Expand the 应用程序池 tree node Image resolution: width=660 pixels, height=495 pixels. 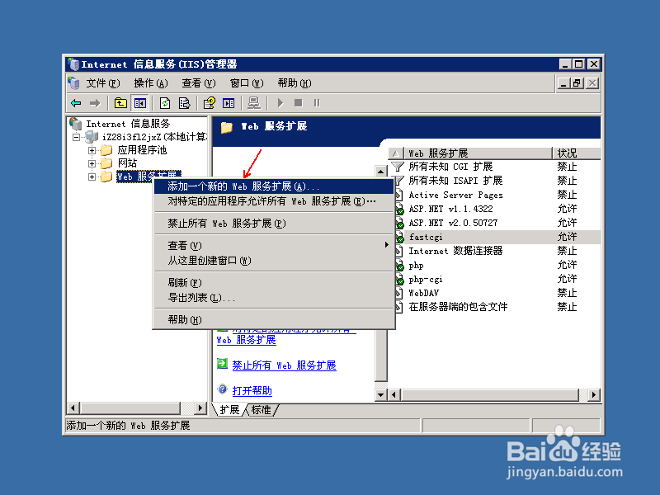90,150
